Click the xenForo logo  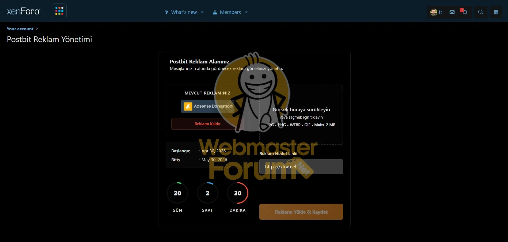click(x=24, y=11)
